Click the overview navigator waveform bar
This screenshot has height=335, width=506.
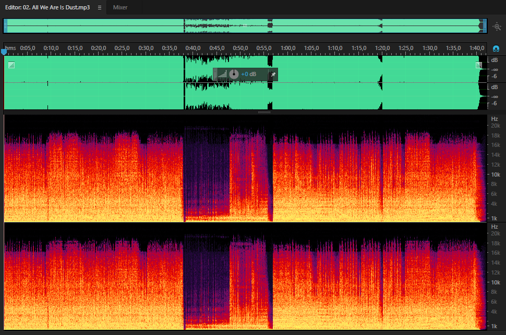click(245, 26)
